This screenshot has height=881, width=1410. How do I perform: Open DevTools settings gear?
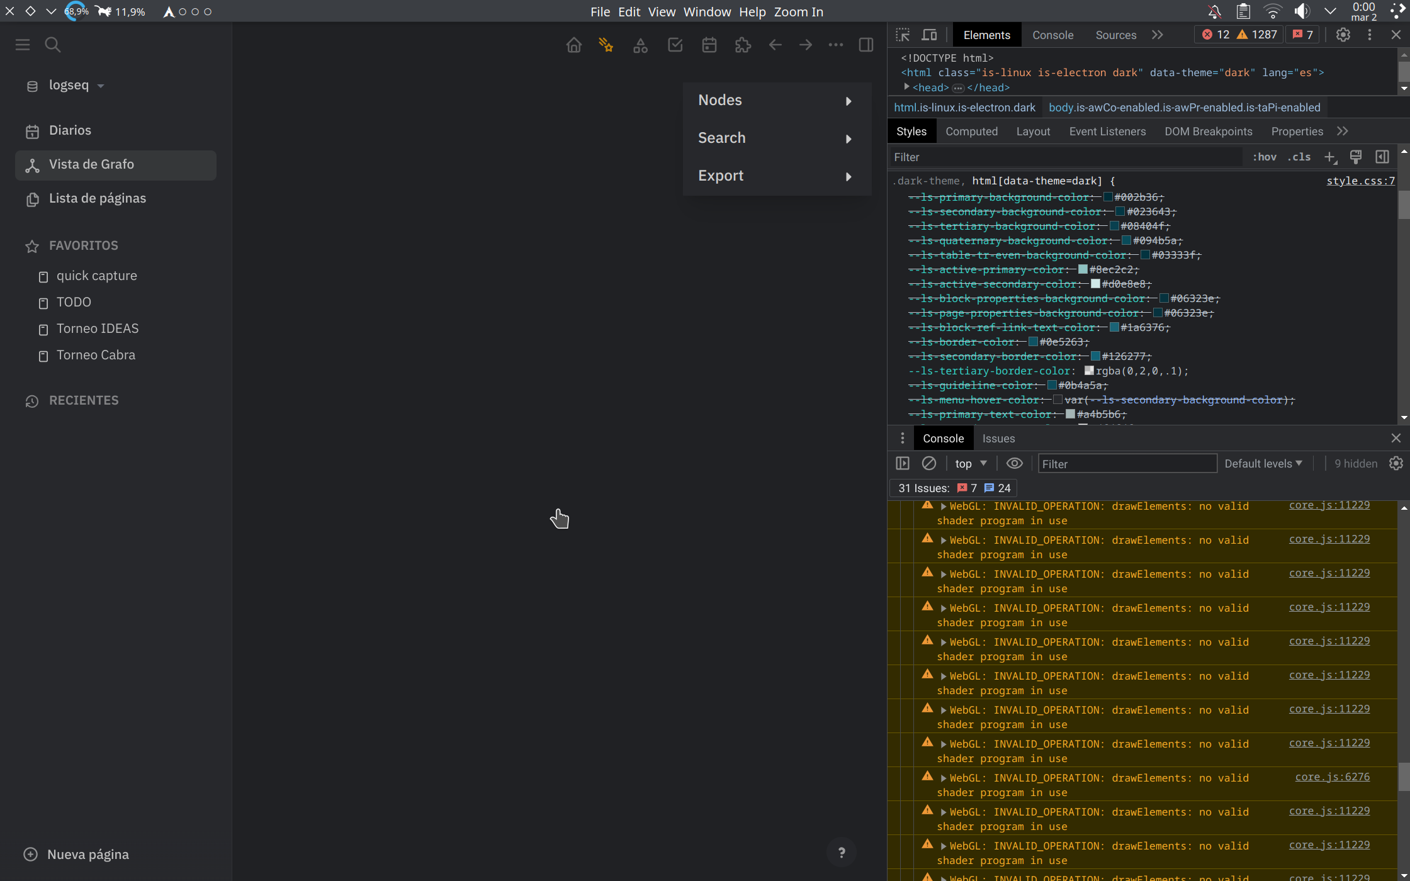(x=1343, y=35)
